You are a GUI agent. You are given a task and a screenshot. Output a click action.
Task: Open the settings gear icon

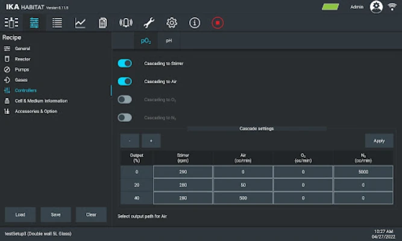(172, 23)
